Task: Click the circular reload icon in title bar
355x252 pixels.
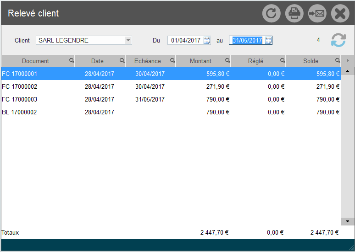Action: tap(271, 13)
